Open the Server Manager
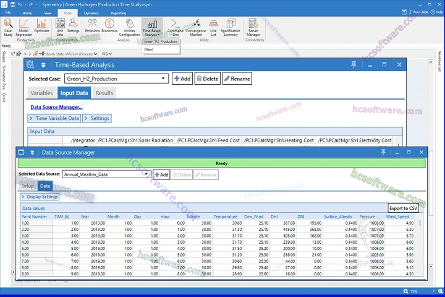The width and height of the screenshot is (445, 297). click(253, 27)
